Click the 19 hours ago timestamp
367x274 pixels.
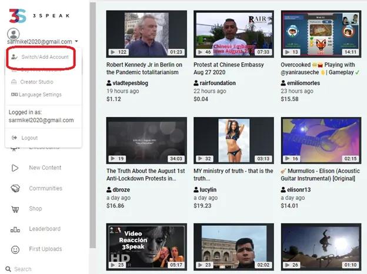coord(123,91)
